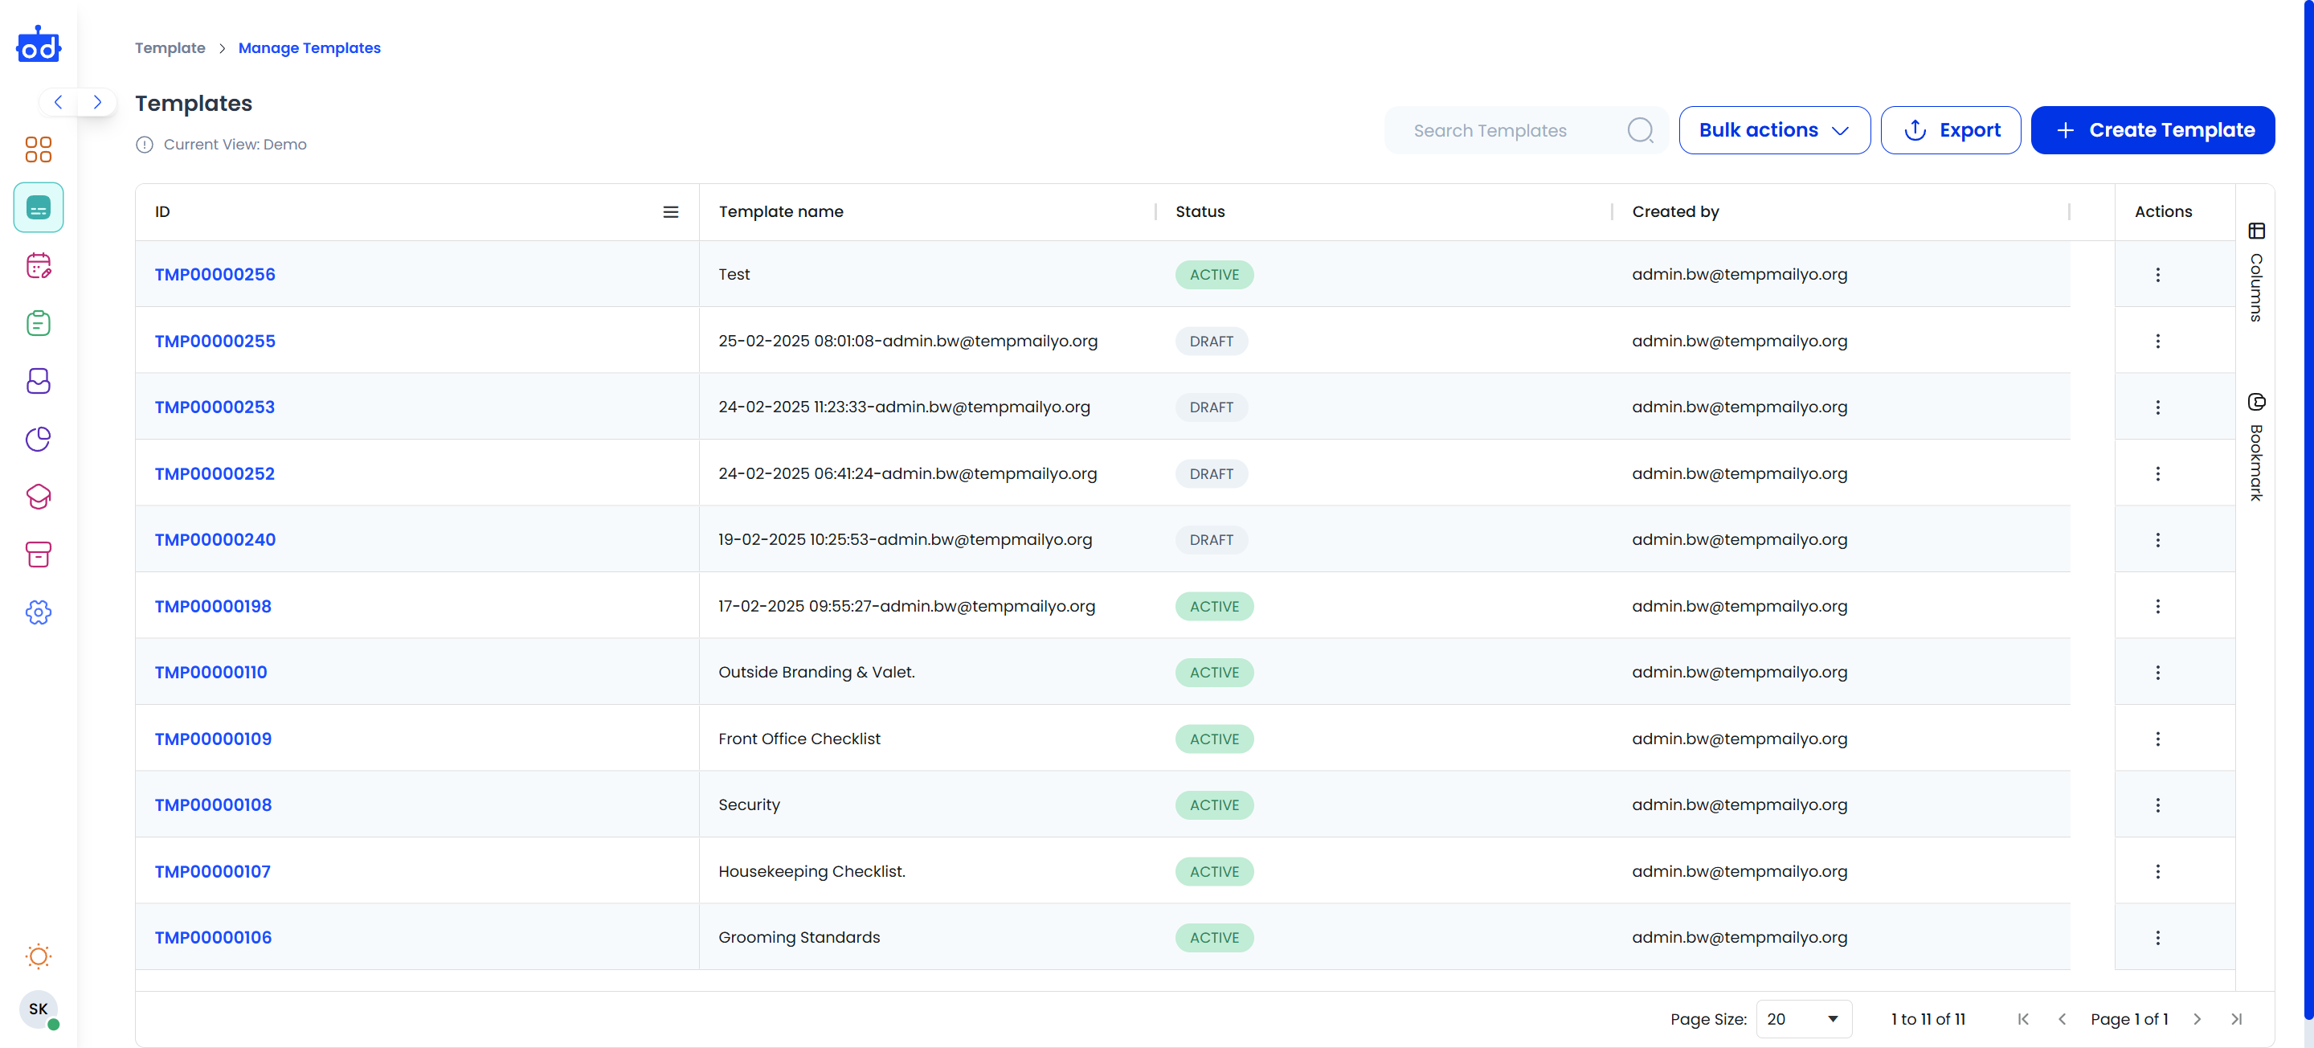Open the SK user avatar
The height and width of the screenshot is (1048, 2314).
tap(39, 1009)
